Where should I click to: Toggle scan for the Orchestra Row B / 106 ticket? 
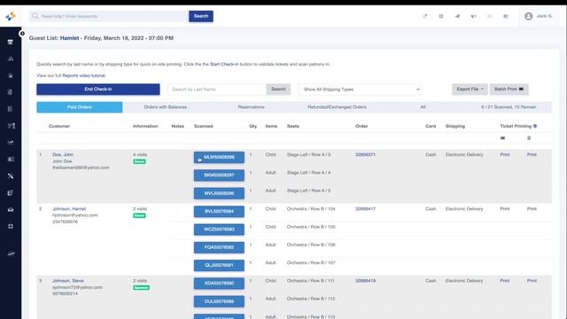[219, 247]
